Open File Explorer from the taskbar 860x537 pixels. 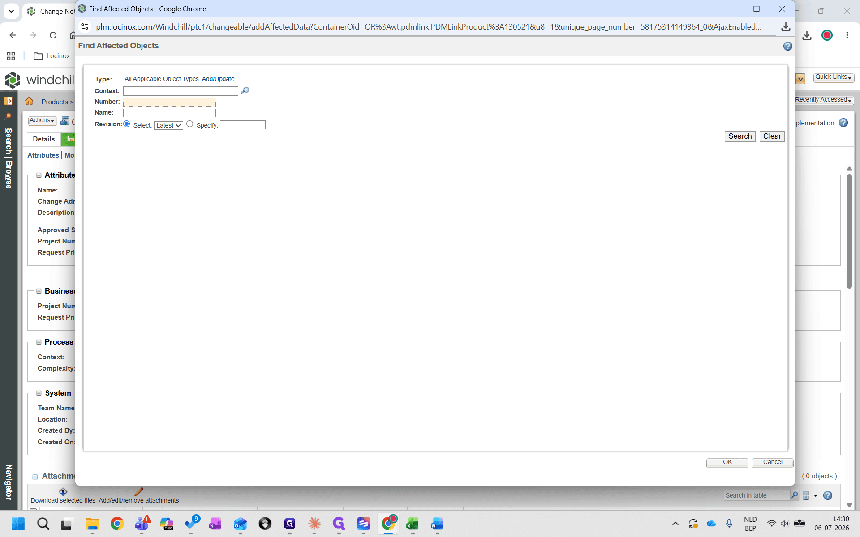point(92,524)
